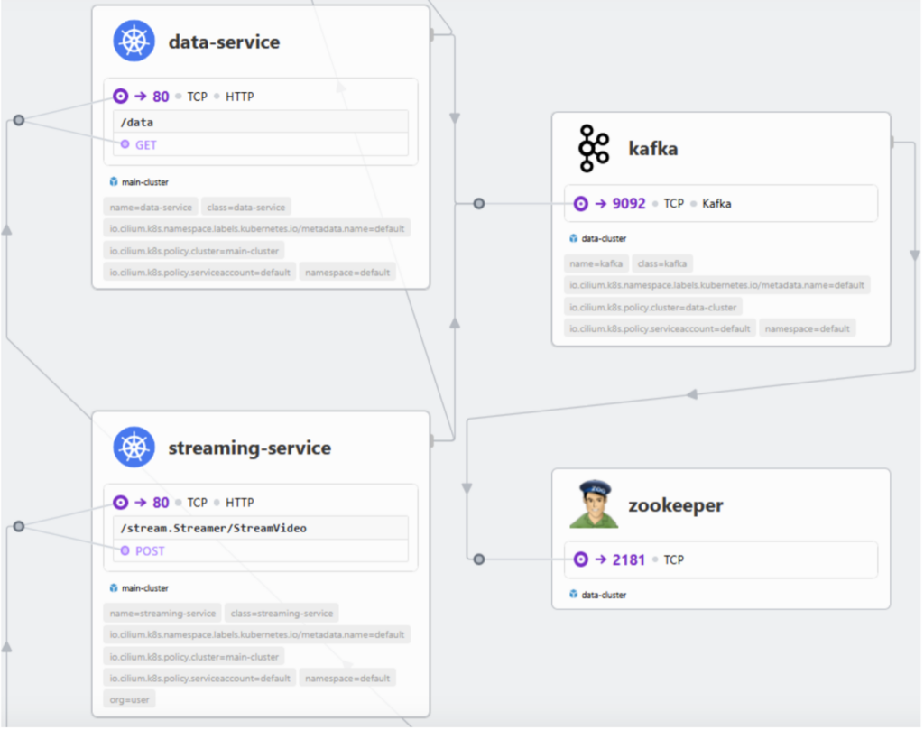
Task: Click kafka's namespace.labels metadata.name=default tag
Action: coord(717,285)
